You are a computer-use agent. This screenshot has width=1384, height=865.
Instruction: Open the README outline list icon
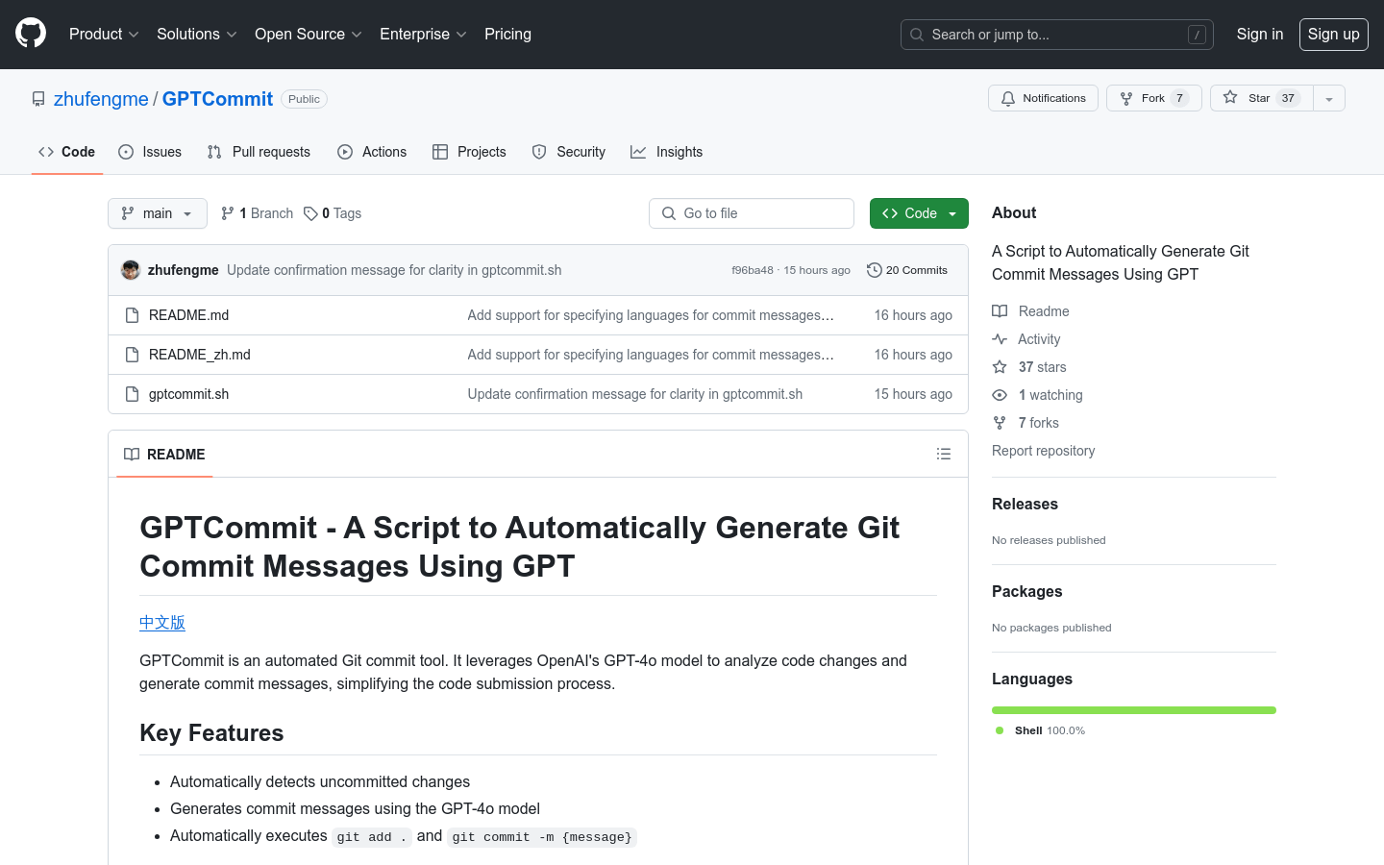[x=944, y=454]
